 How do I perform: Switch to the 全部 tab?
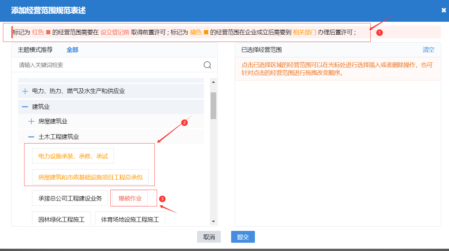[x=72, y=50]
